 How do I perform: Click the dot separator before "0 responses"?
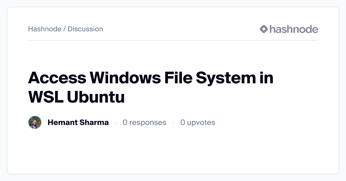(116, 123)
